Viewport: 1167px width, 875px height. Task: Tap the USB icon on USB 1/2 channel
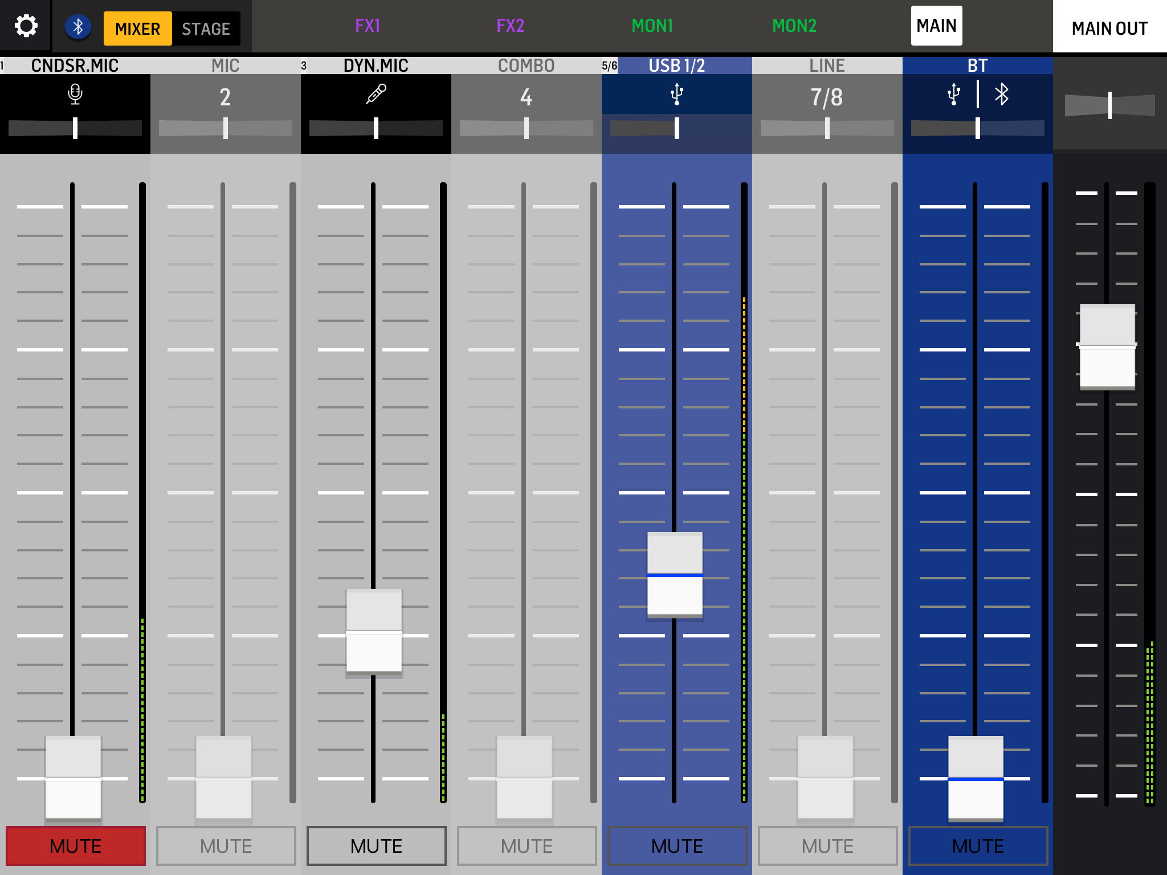pos(676,95)
